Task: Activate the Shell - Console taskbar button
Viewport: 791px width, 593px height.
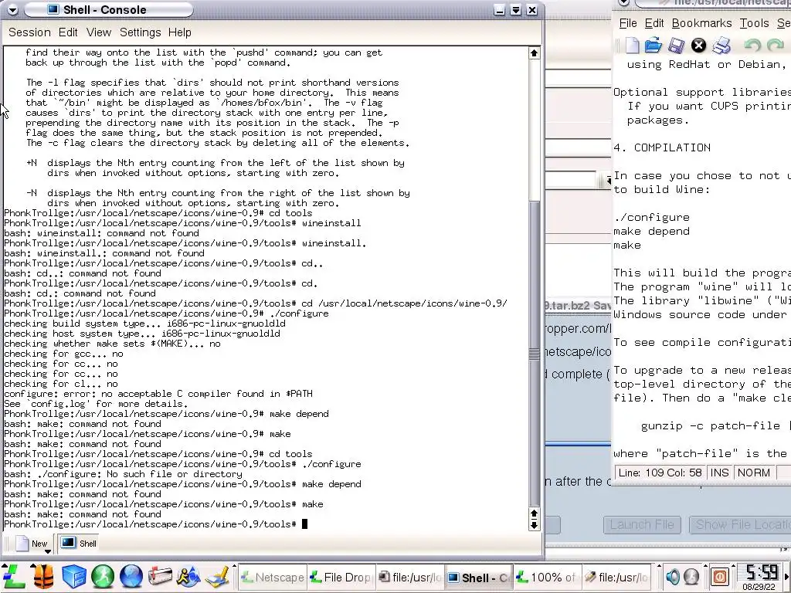Action: tap(478, 578)
